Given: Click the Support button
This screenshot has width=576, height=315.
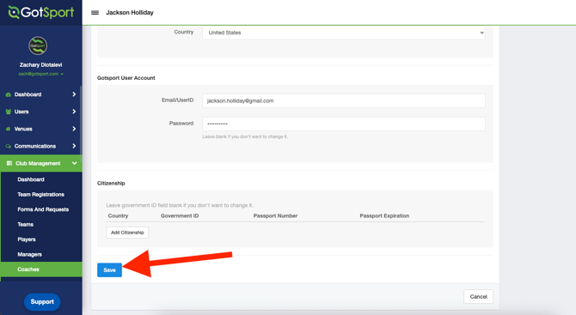Looking at the screenshot, I should click(42, 302).
